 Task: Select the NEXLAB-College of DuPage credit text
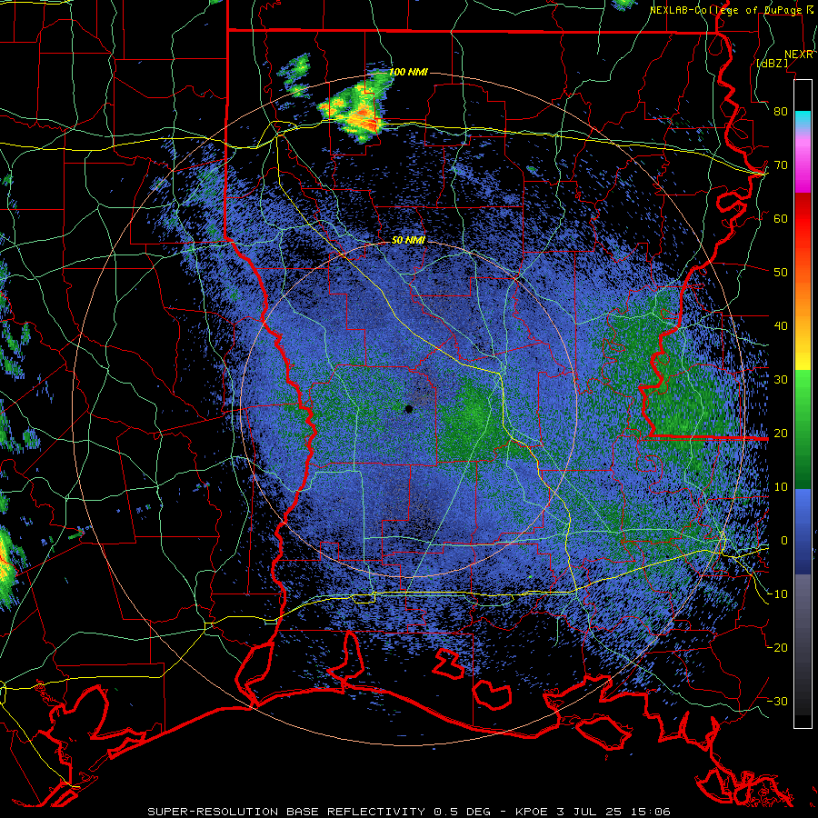pos(726,10)
